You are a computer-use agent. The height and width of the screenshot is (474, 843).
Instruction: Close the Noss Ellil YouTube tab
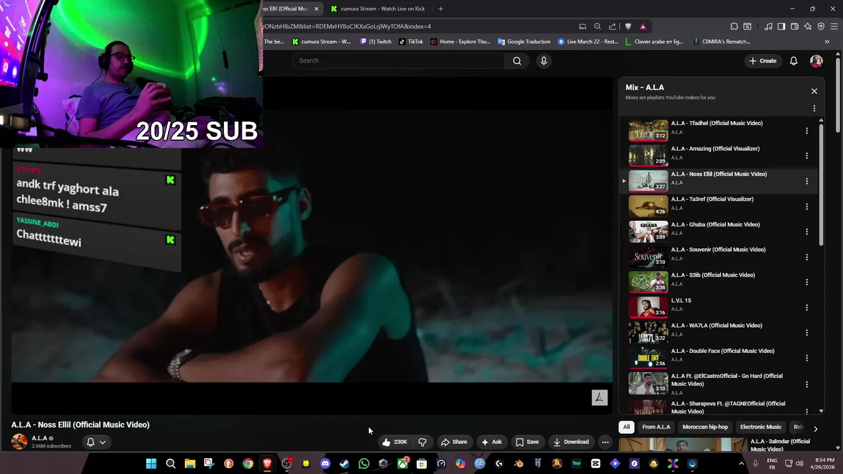[316, 9]
